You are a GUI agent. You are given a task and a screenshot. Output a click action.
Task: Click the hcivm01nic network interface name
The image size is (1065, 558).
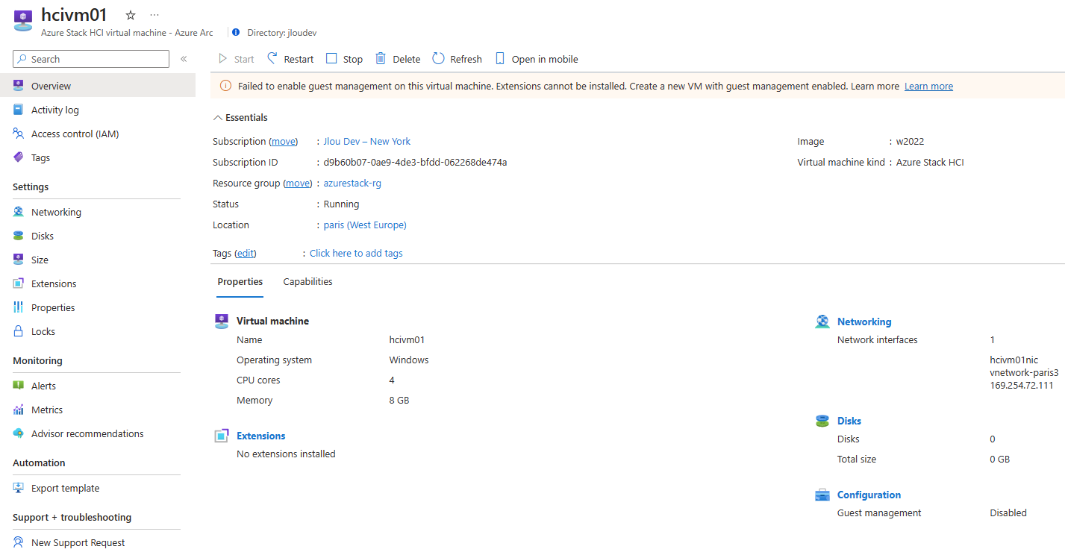pos(1014,360)
